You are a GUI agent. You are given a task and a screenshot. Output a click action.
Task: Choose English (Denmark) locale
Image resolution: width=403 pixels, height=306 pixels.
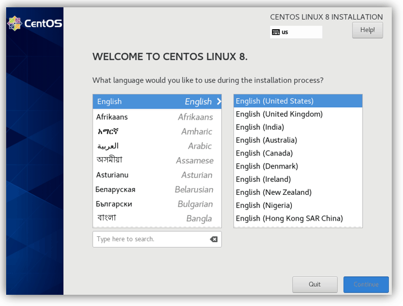(x=298, y=166)
